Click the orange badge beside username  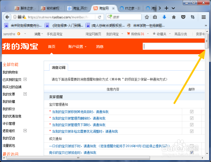tap(19, 34)
